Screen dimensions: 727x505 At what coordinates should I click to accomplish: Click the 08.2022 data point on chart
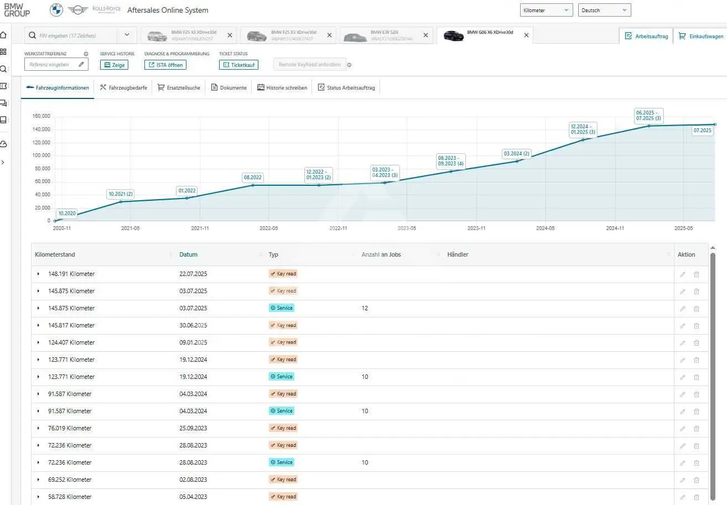pyautogui.click(x=253, y=185)
